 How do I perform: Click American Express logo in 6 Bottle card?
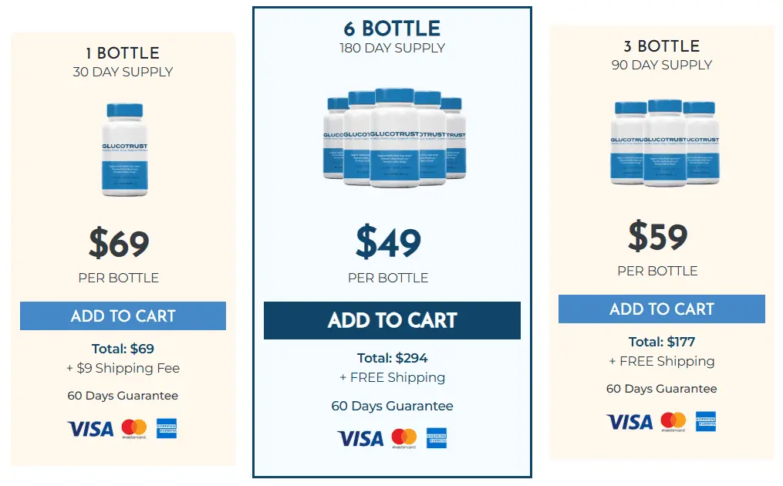437,438
